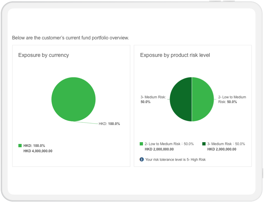Click the HKD: 100.0% legend text
The width and height of the screenshot is (264, 202).
(34, 145)
